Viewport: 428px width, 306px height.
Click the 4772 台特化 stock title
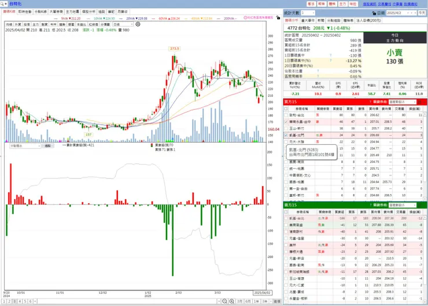click(298, 28)
